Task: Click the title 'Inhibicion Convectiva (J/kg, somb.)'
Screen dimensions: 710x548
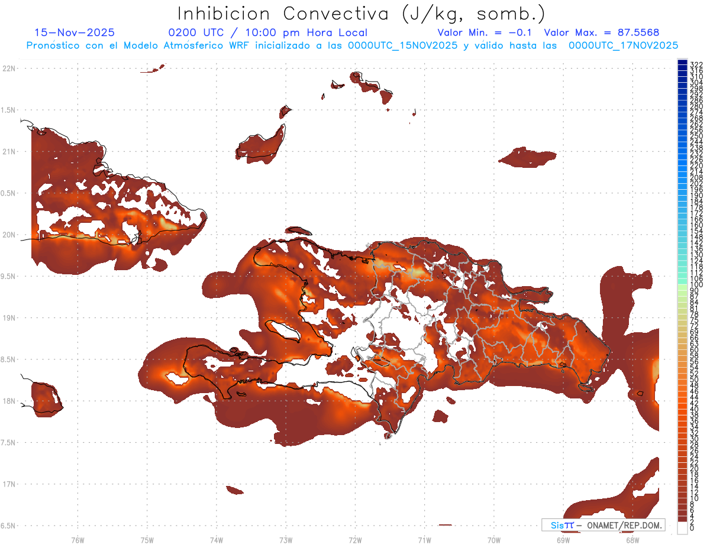Action: (362, 14)
